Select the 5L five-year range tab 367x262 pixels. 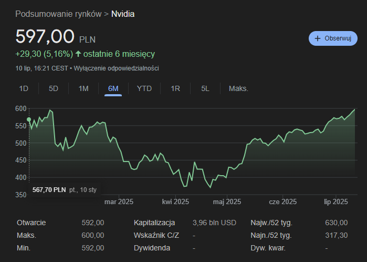click(205, 88)
